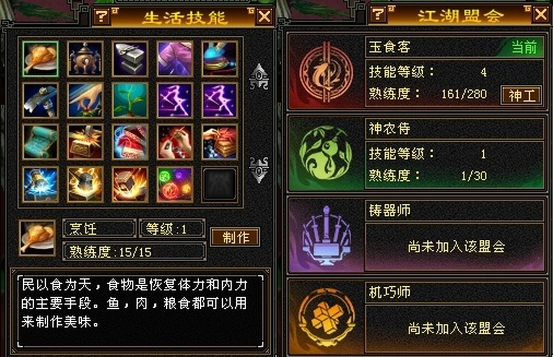Select the herb picking hand skill icon
The width and height of the screenshot is (553, 357).
85,101
